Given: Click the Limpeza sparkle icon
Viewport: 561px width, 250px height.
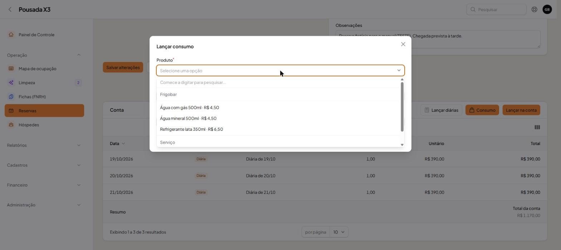Looking at the screenshot, I should pos(11,83).
